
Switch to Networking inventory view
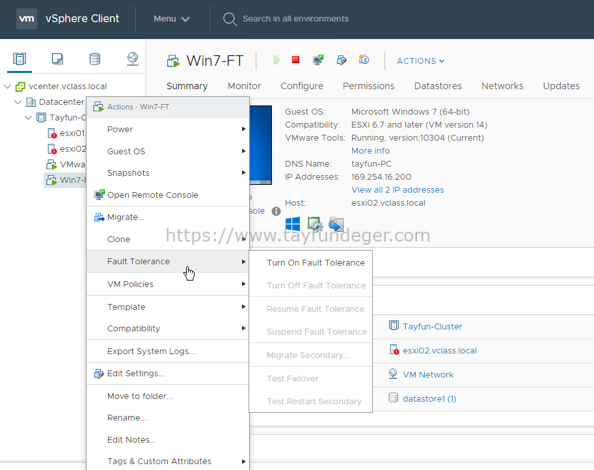click(133, 59)
